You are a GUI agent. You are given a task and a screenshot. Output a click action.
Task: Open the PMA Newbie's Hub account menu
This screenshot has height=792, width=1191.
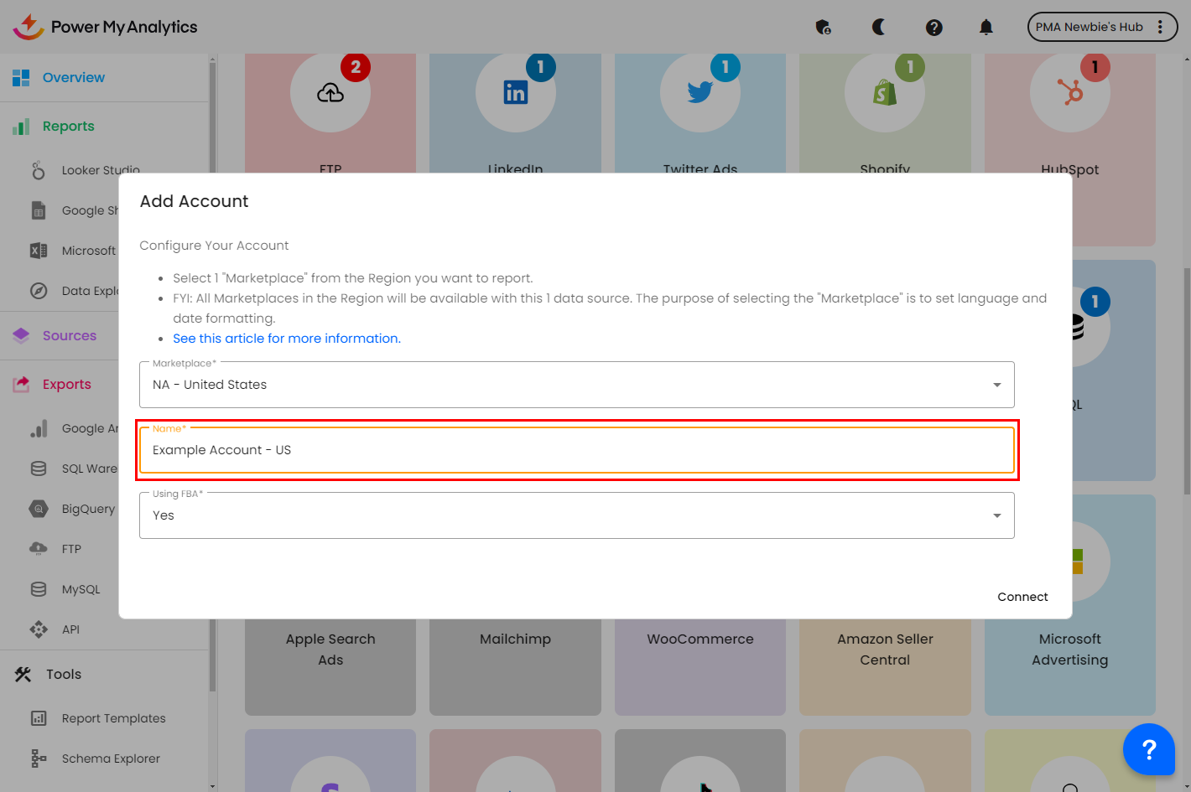(x=1101, y=27)
